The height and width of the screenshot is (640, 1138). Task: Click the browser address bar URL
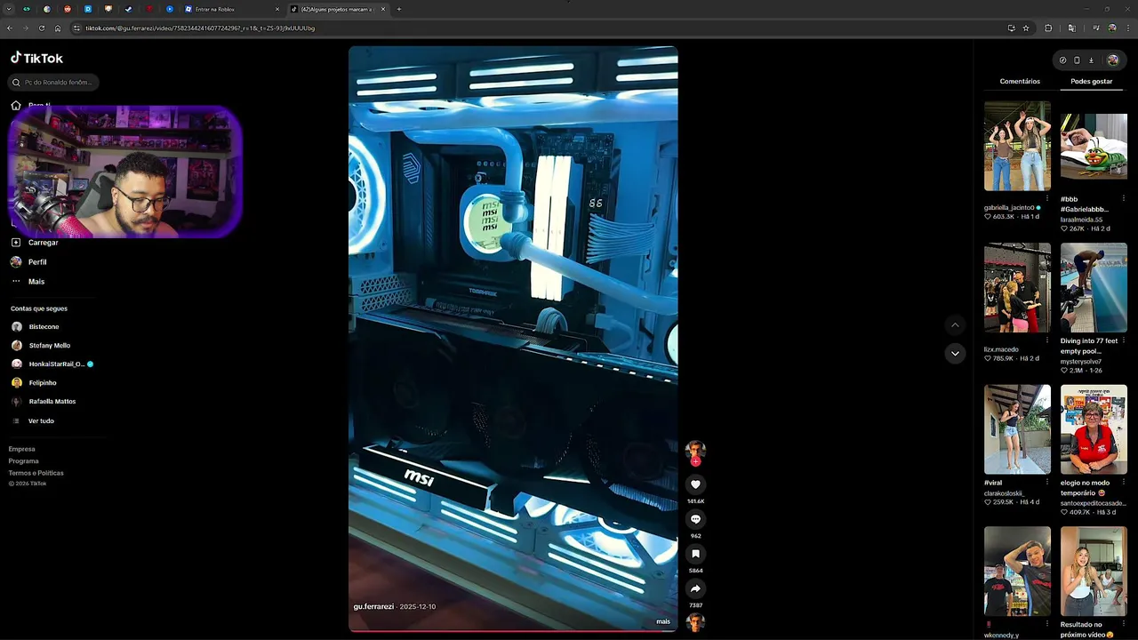(200, 28)
